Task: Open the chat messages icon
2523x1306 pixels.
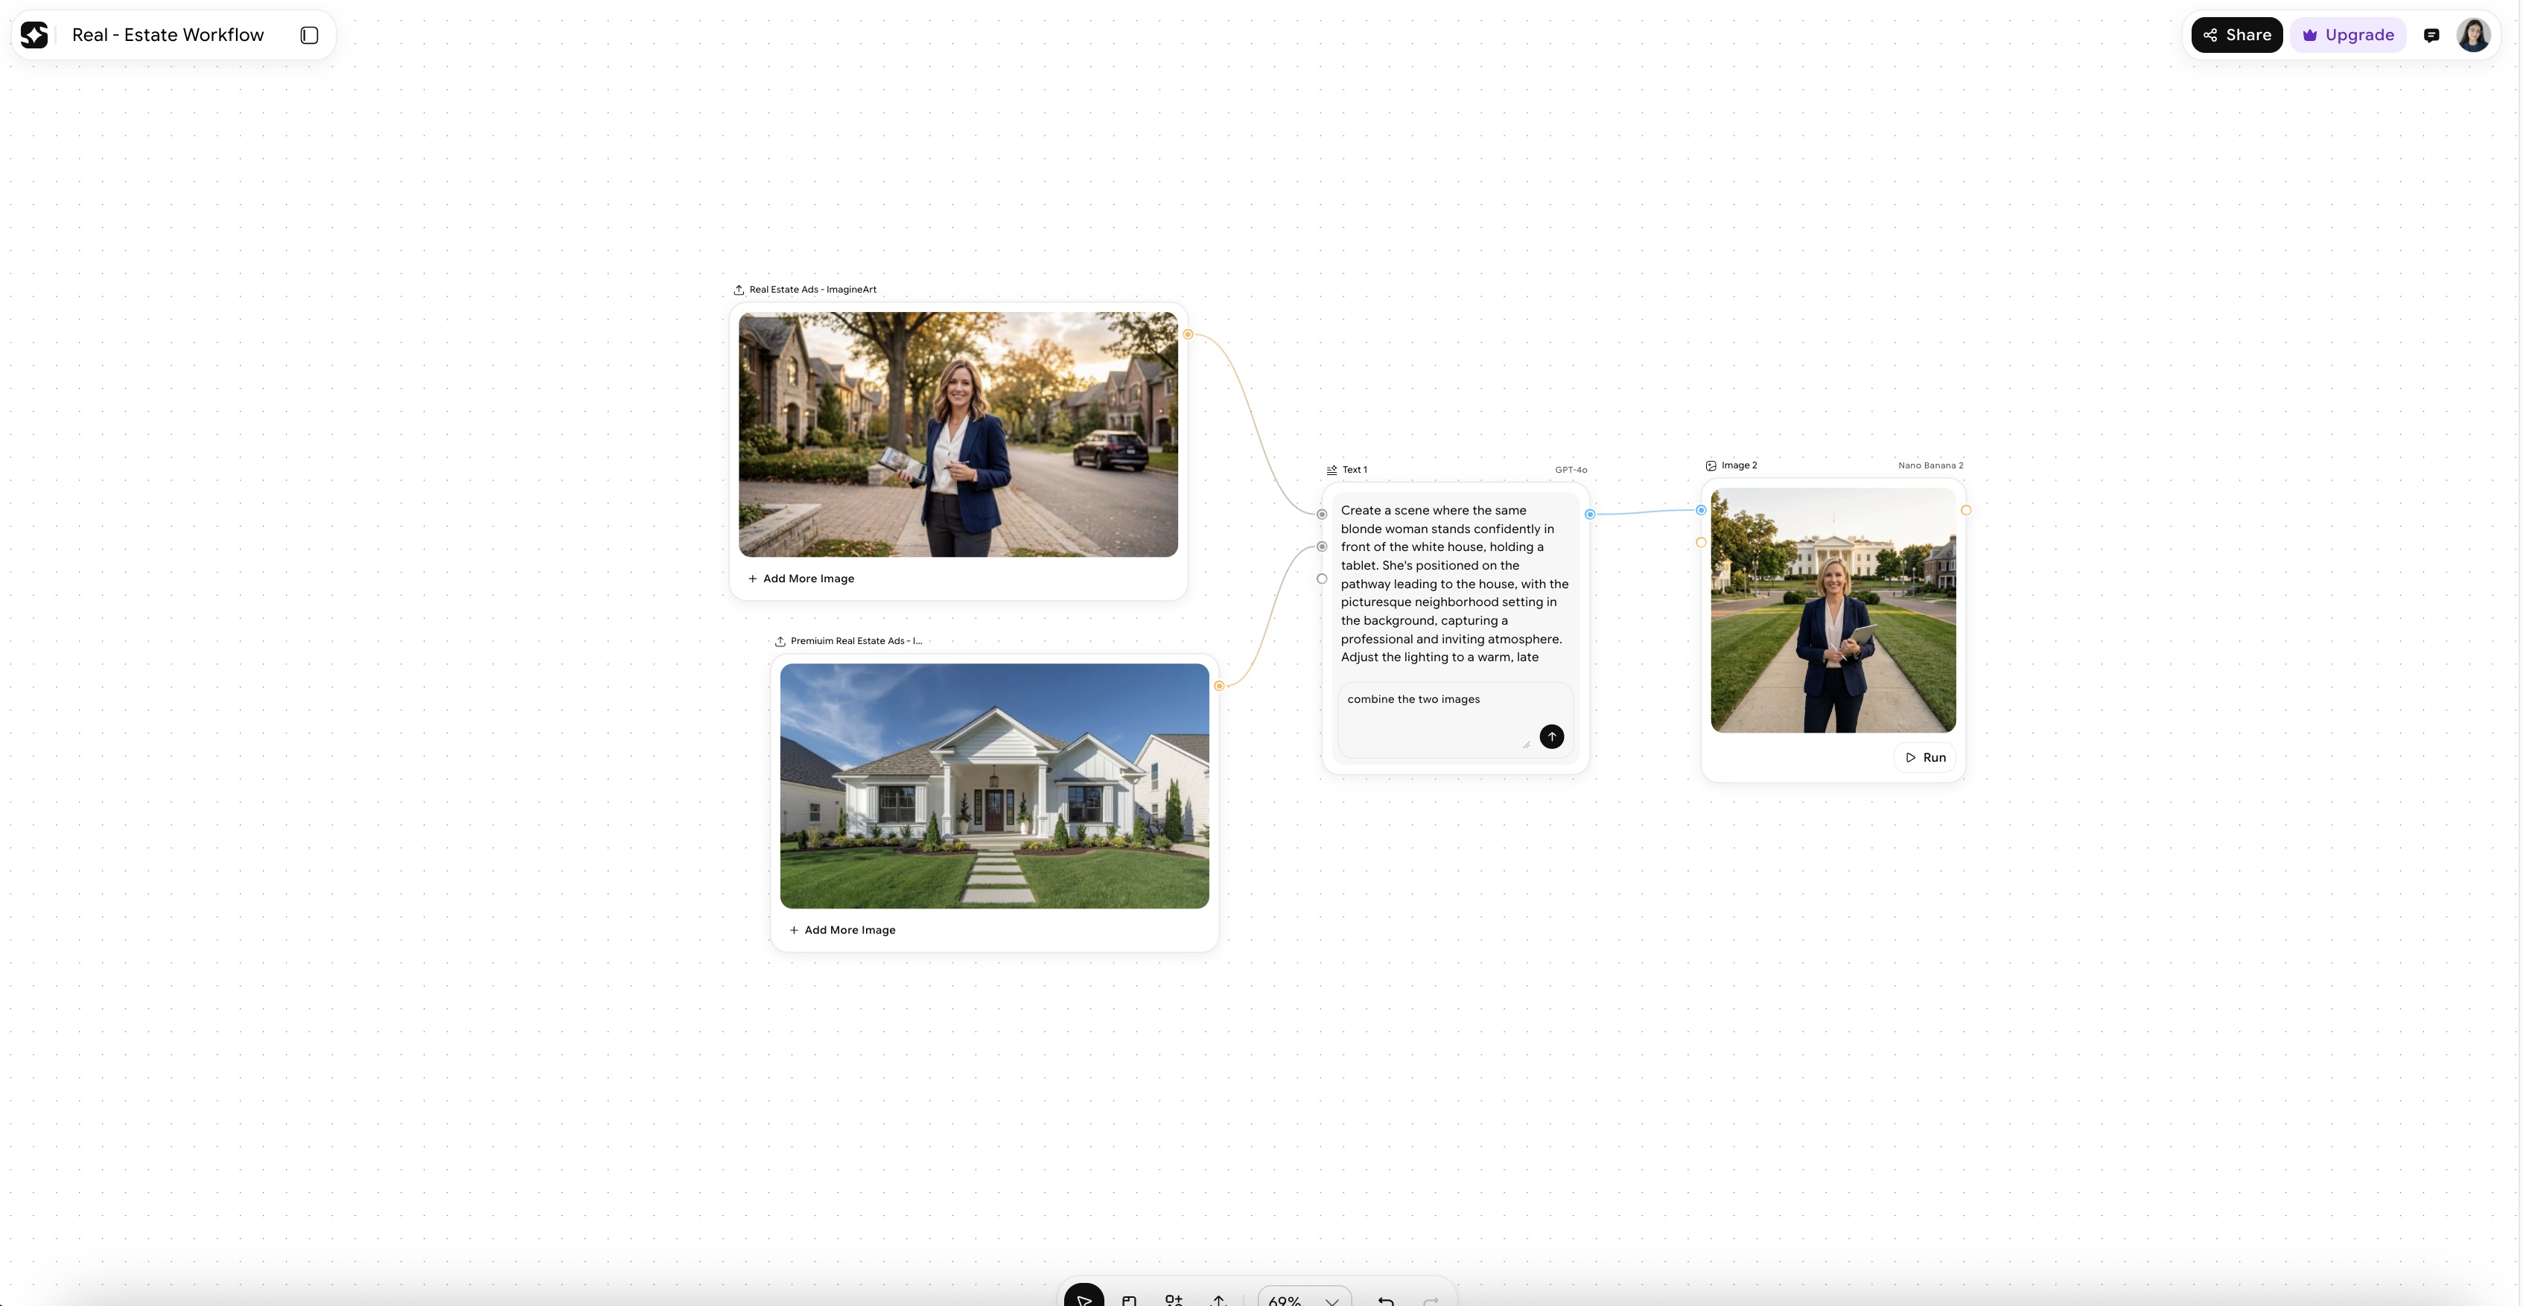Action: click(x=2431, y=35)
